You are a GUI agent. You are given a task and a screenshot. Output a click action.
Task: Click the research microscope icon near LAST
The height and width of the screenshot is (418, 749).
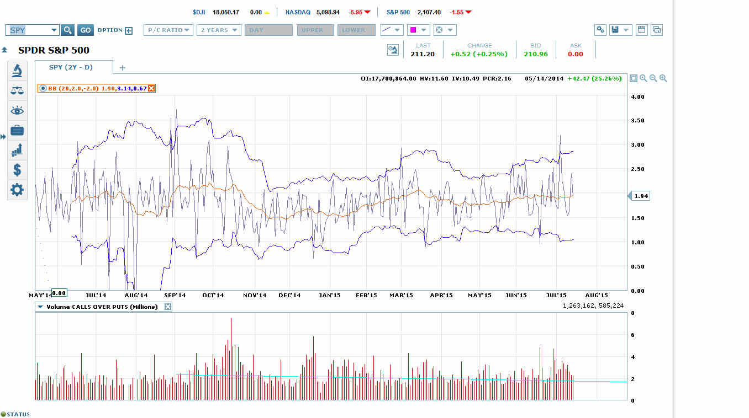pos(393,51)
